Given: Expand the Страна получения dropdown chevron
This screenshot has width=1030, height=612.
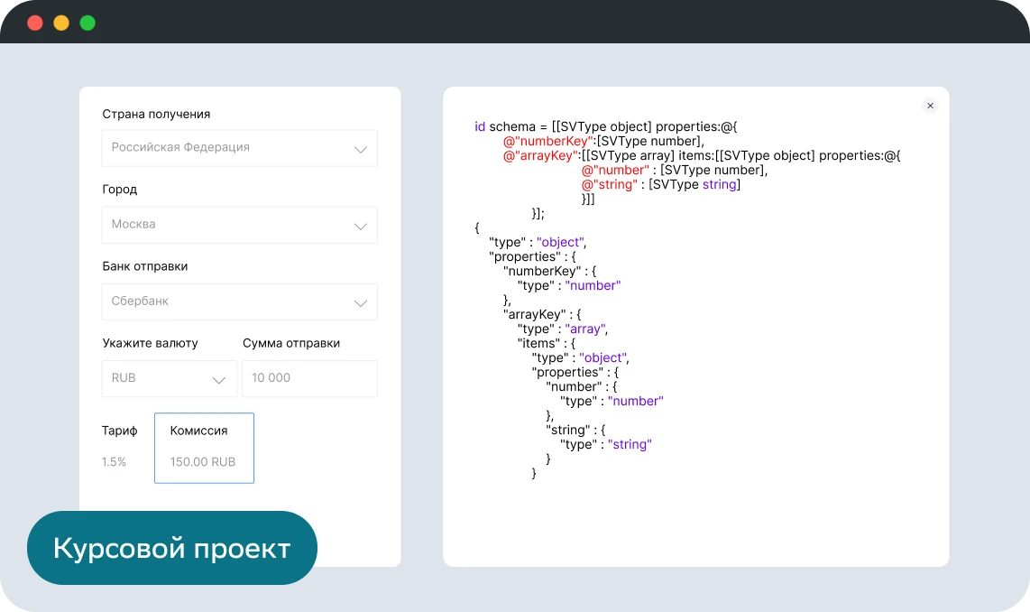Looking at the screenshot, I should pos(360,149).
